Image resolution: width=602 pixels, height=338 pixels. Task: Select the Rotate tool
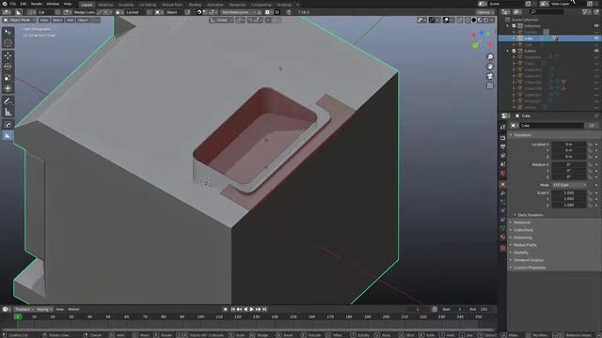pos(8,67)
